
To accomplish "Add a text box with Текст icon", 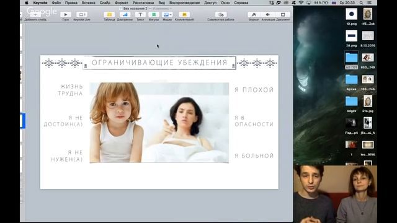I will pyautogui.click(x=140, y=15).
